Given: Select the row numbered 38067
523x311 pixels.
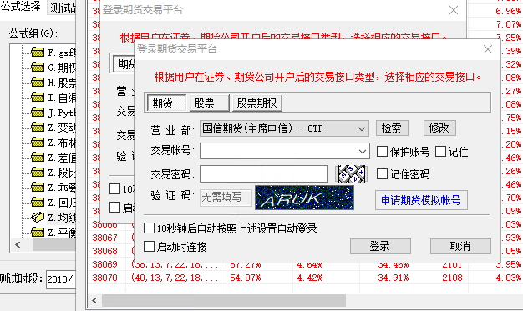Looking at the screenshot, I should click(x=105, y=238).
